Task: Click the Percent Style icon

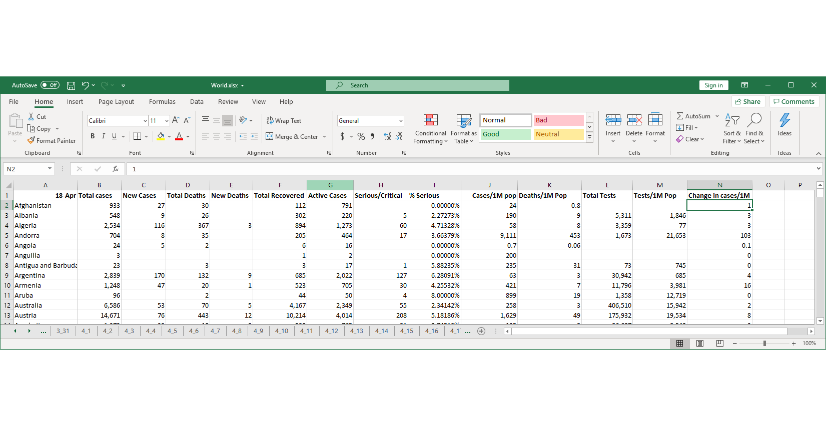Action: [361, 136]
